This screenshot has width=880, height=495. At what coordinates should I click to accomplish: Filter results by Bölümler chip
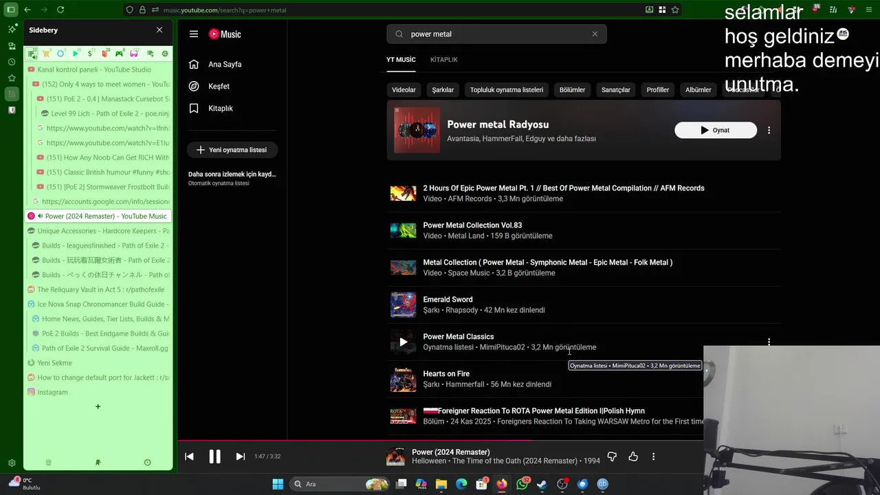point(572,89)
